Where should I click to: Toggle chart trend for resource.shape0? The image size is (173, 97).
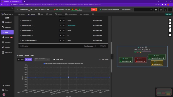[60, 30]
